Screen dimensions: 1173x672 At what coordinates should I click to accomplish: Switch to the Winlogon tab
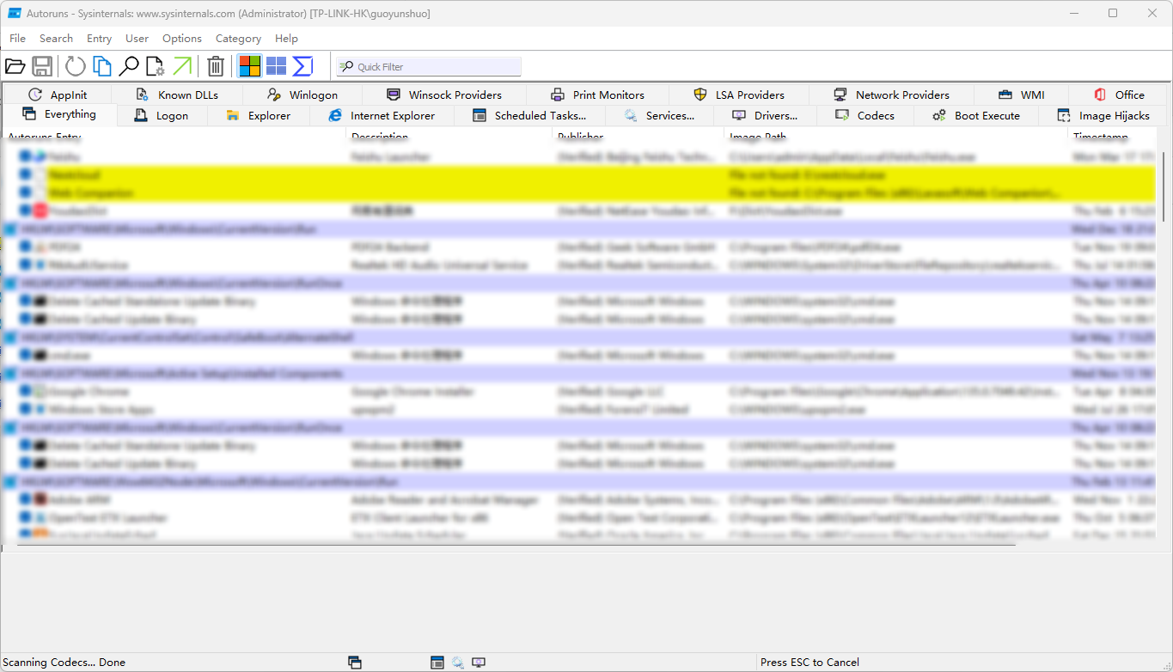[x=302, y=95]
